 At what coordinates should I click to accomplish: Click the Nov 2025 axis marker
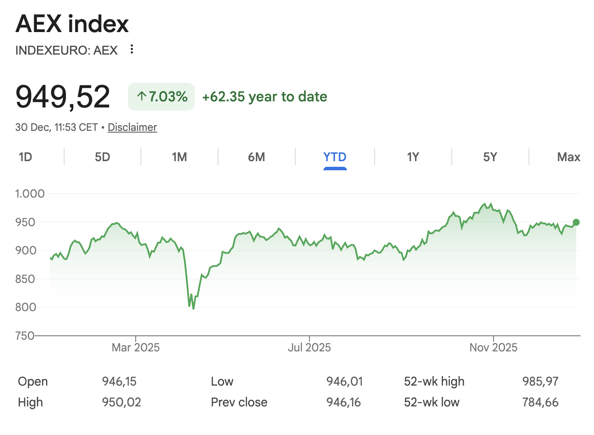pyautogui.click(x=493, y=347)
